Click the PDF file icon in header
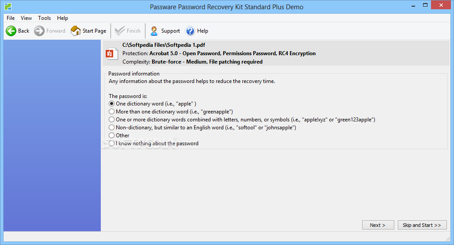454x245 pixels. click(x=111, y=53)
